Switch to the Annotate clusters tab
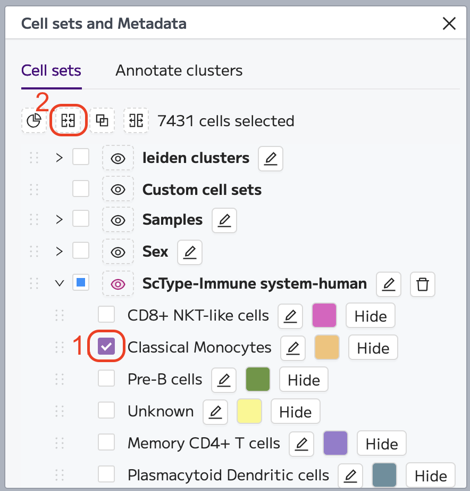 [x=179, y=70]
